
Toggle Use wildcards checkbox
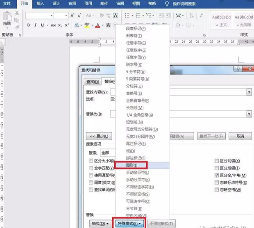[91, 175]
